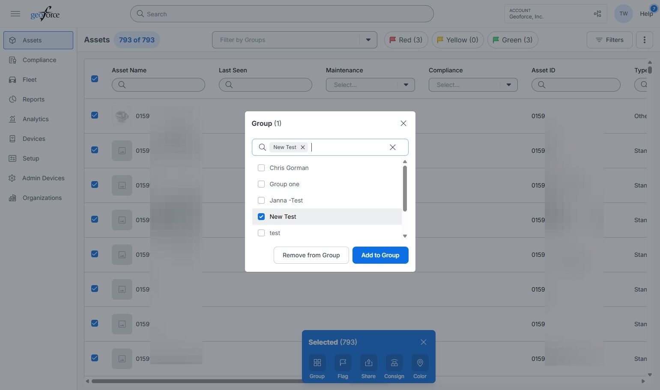
Task: Open the Assets page in sidebar
Action: (x=38, y=40)
